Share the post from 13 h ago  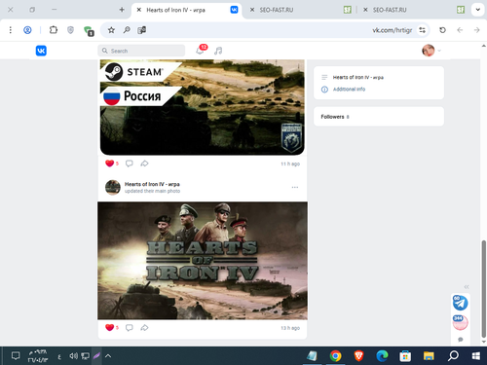[x=144, y=328]
